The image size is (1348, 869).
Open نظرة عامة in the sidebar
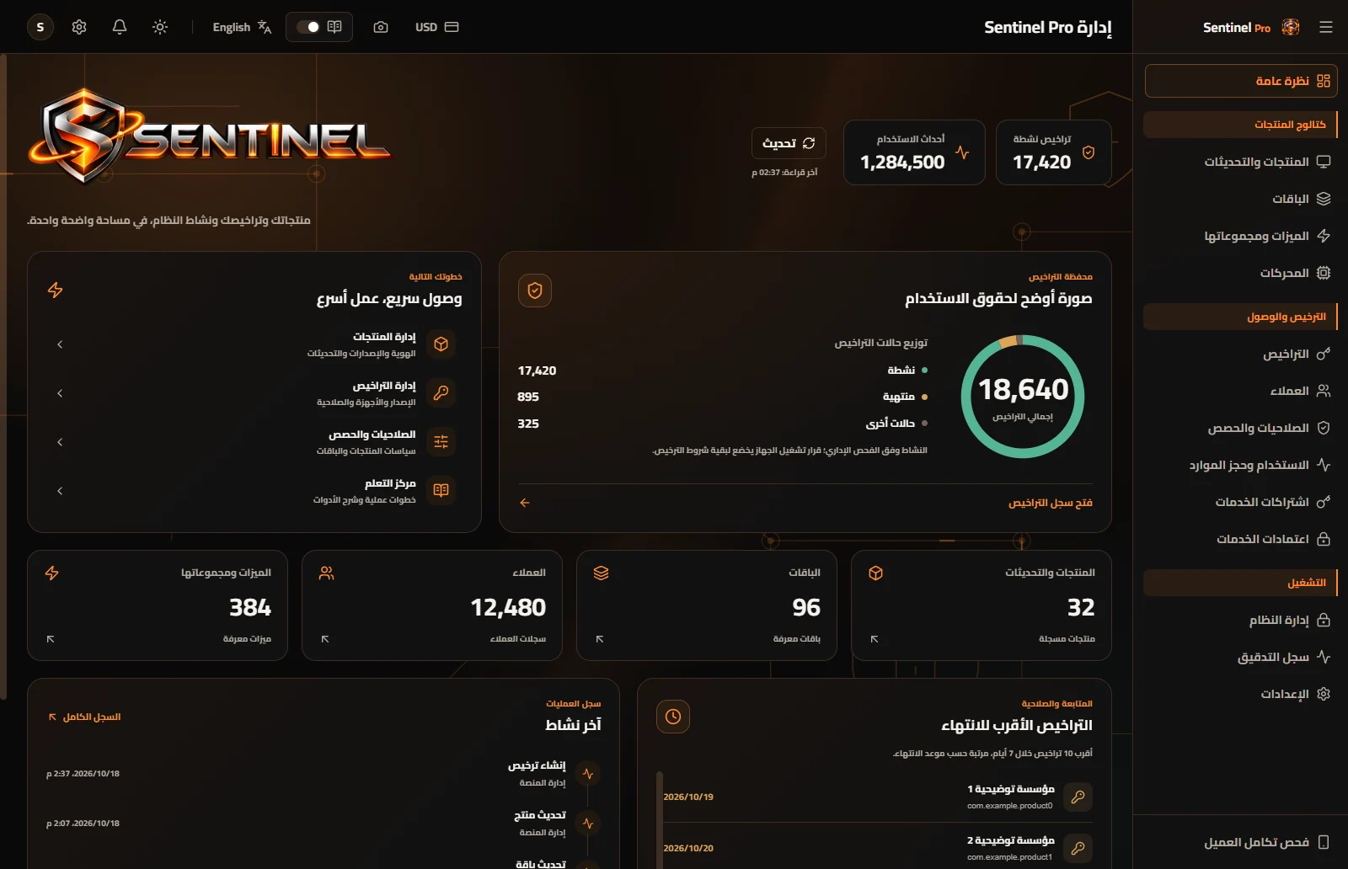pyautogui.click(x=1241, y=81)
